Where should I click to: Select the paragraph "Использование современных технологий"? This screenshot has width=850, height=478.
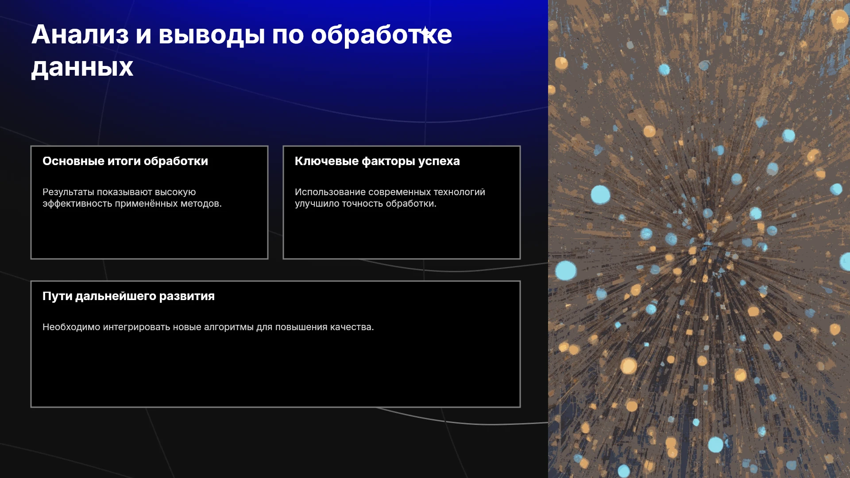390,192
